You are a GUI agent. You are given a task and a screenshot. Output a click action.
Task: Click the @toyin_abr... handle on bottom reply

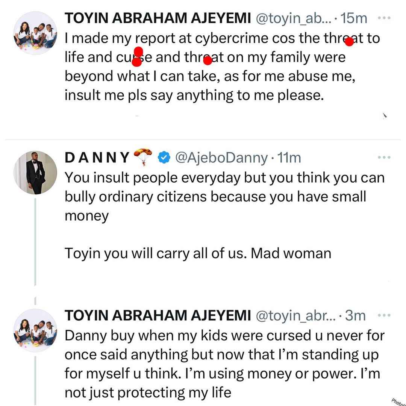click(x=295, y=316)
